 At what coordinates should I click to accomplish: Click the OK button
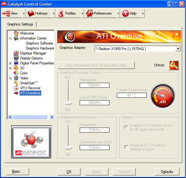pos(69,171)
